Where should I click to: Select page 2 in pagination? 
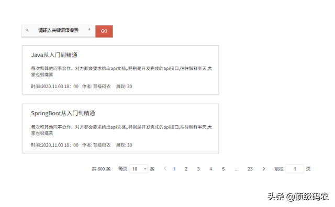tap(186, 169)
